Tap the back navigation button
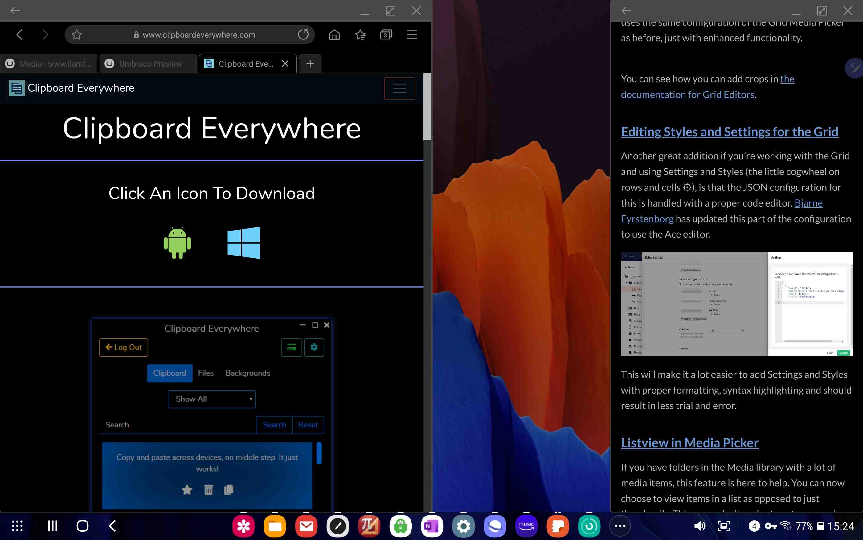Screen dimensions: 863x540 [x=112, y=526]
